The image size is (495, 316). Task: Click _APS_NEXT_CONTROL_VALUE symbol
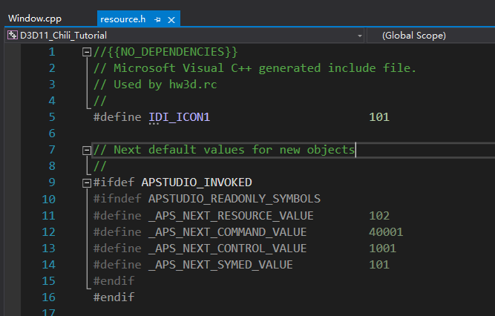227,248
